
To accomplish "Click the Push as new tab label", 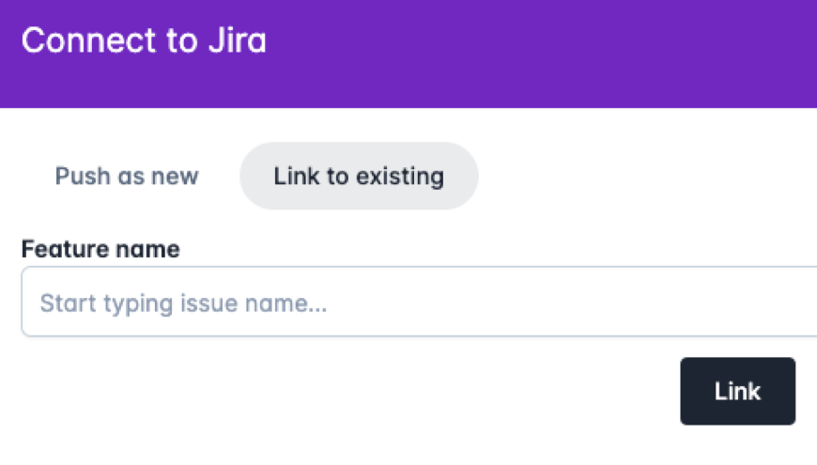I will point(127,177).
